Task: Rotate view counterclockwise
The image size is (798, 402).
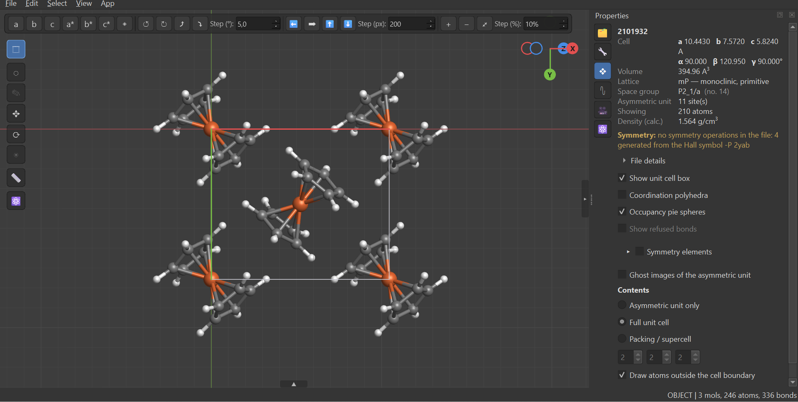Action: pos(146,24)
